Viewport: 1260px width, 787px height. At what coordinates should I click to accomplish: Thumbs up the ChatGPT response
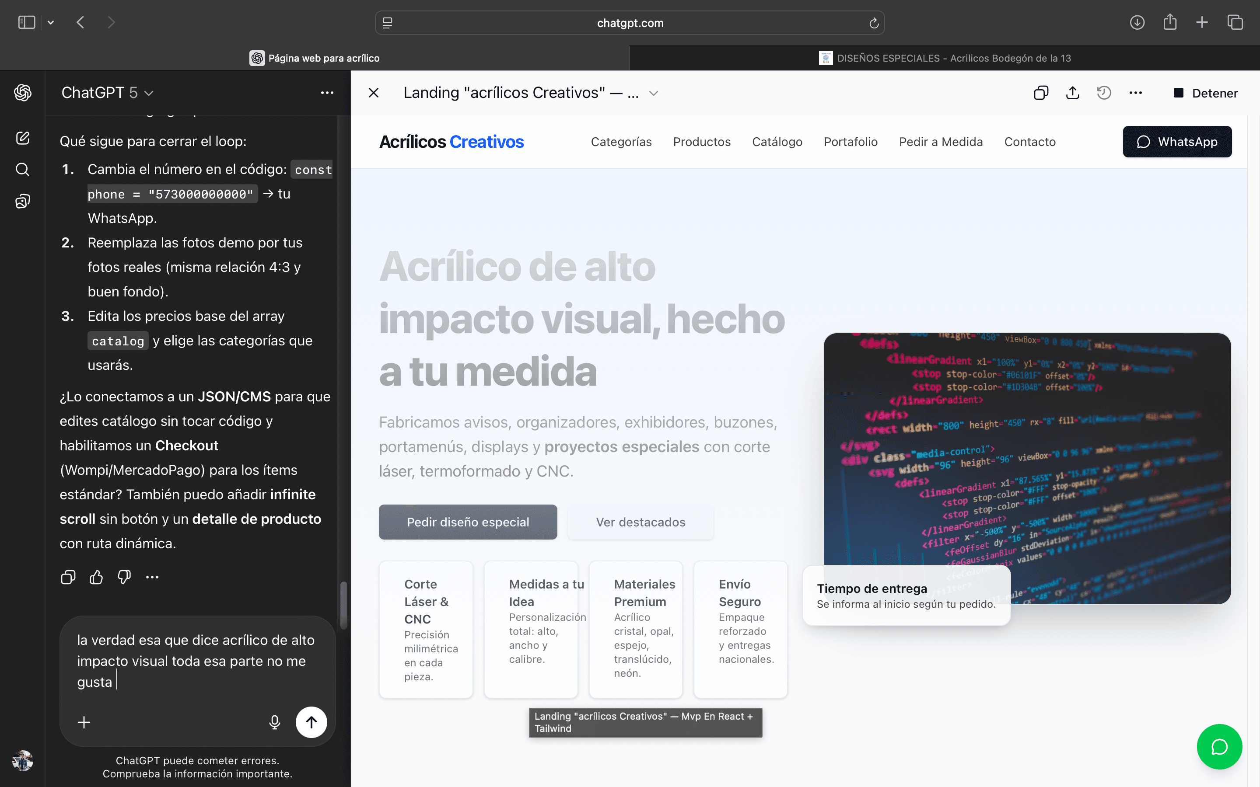(x=96, y=577)
